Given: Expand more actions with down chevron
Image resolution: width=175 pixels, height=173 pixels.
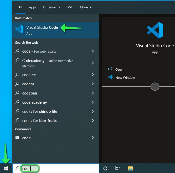Looking at the screenshot, I should [x=155, y=87].
